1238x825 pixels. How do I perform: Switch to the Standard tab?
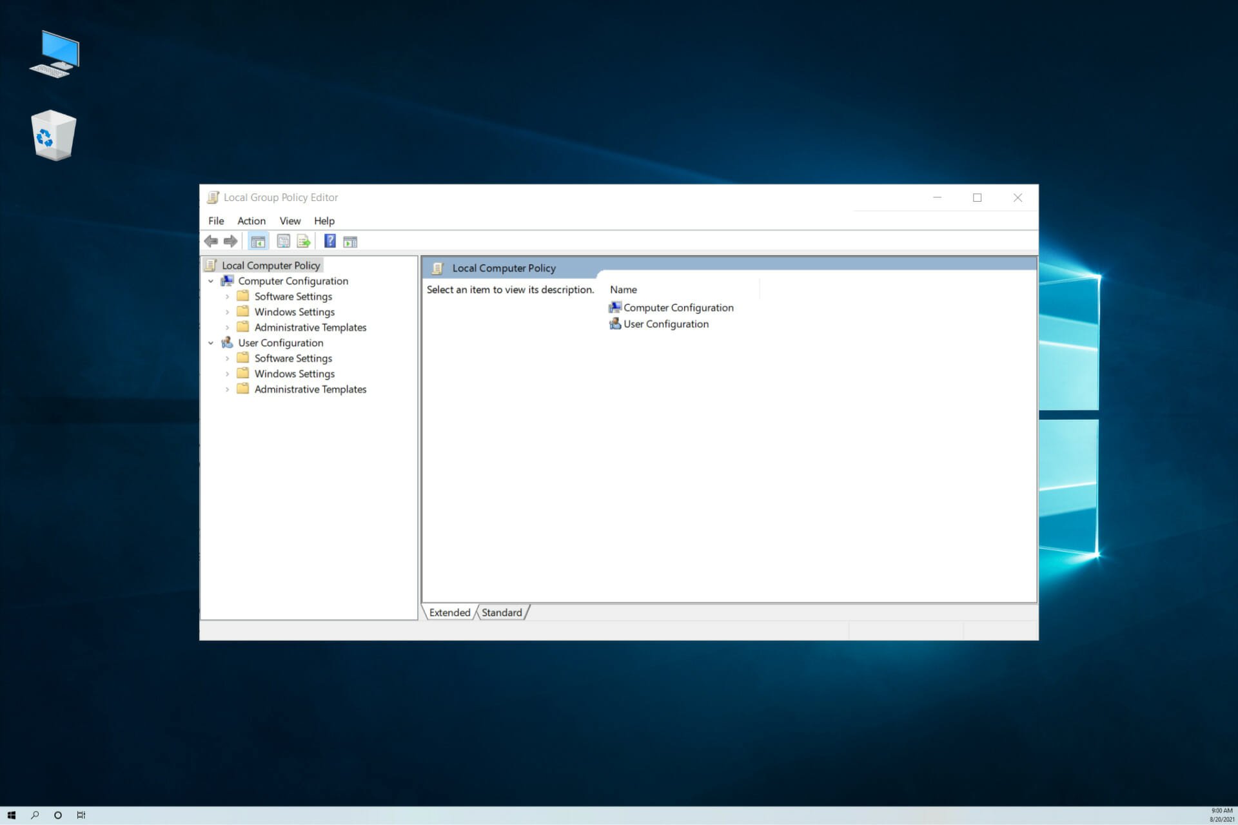[x=502, y=612]
